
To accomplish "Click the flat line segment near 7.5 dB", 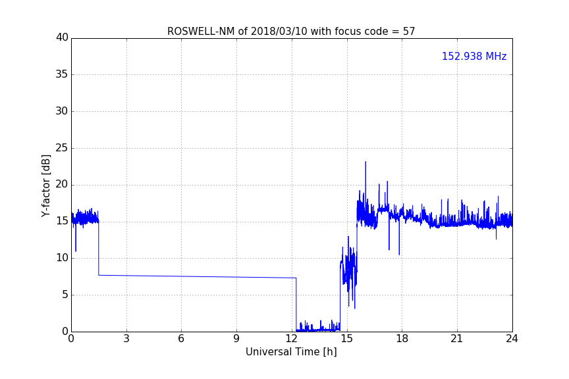I will click(x=198, y=276).
